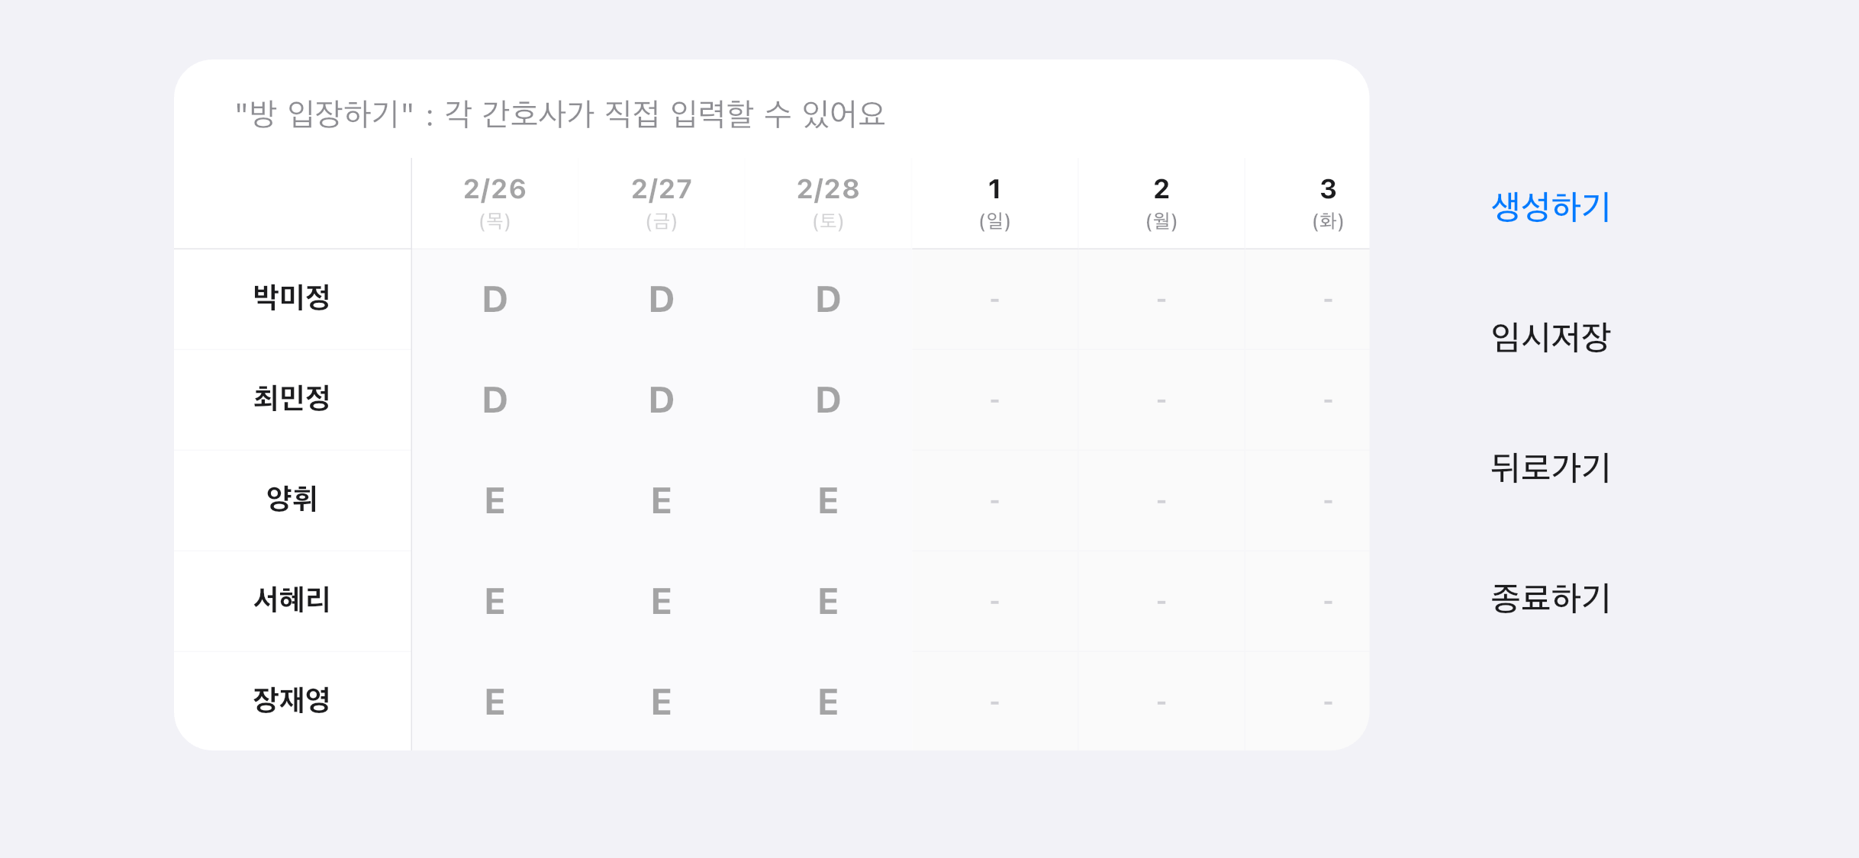Select the nurse name 박미정

(292, 299)
